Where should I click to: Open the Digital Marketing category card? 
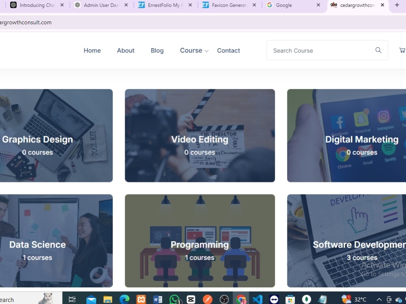click(346, 135)
